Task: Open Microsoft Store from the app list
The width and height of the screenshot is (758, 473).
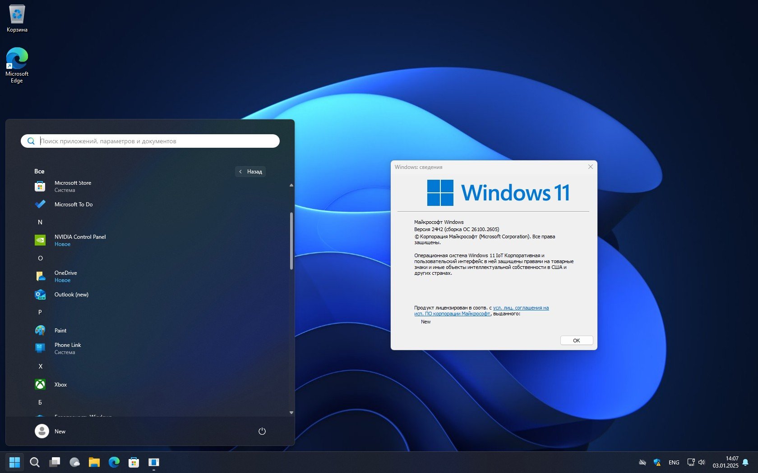Action: [72, 186]
